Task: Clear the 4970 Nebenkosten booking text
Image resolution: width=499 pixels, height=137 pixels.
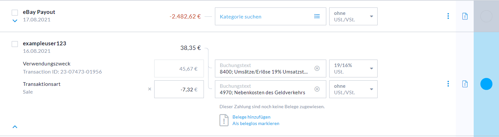Action: pos(317,89)
